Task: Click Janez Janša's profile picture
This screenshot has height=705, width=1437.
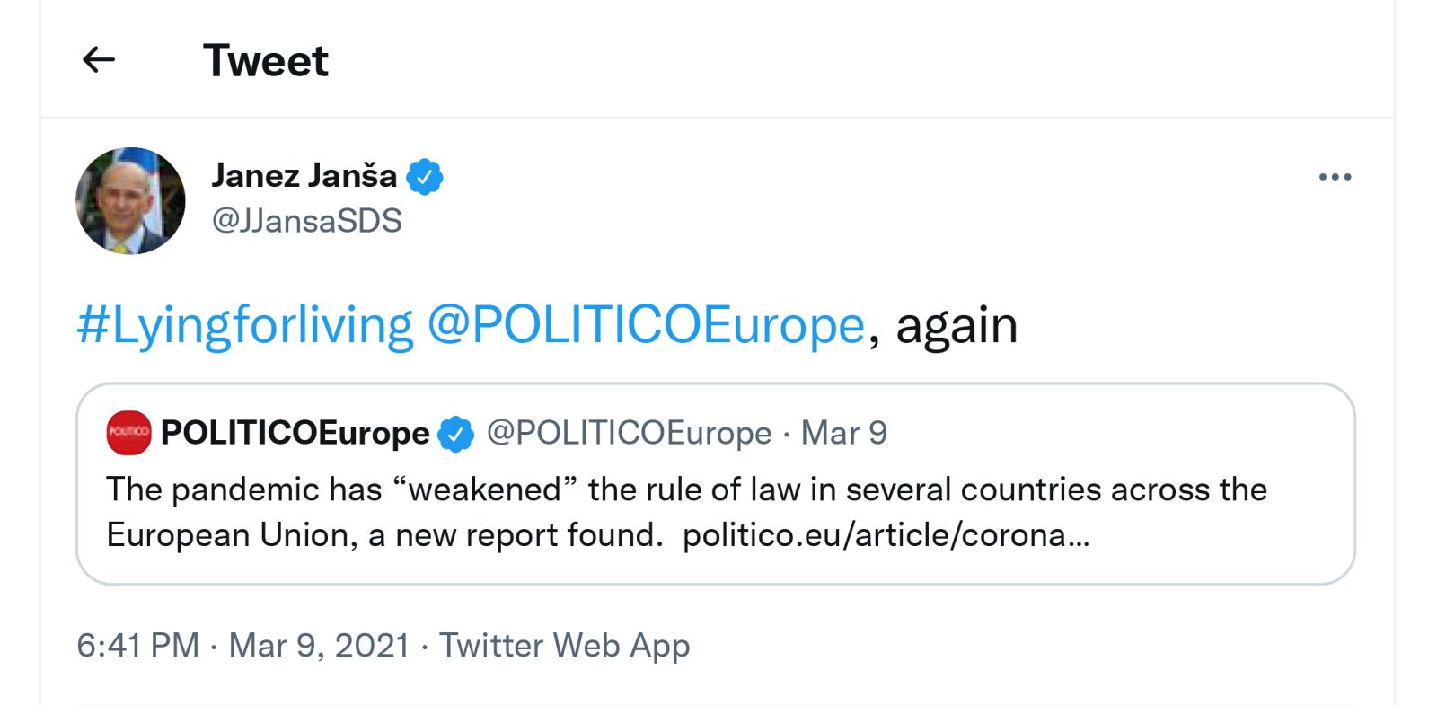Action: 130,201
